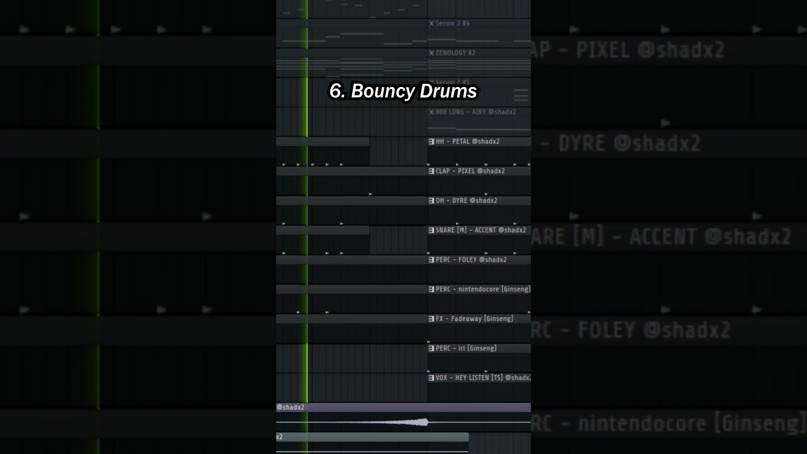
Task: Open the pattern menu icon on HH - PETAL clip
Action: 431,142
